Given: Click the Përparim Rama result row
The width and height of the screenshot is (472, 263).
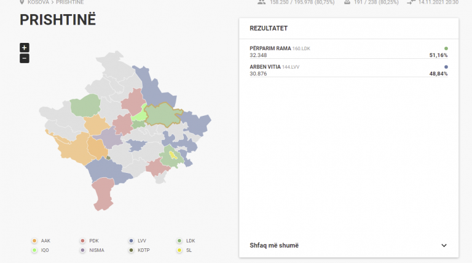Looking at the screenshot, I should tap(348, 51).
